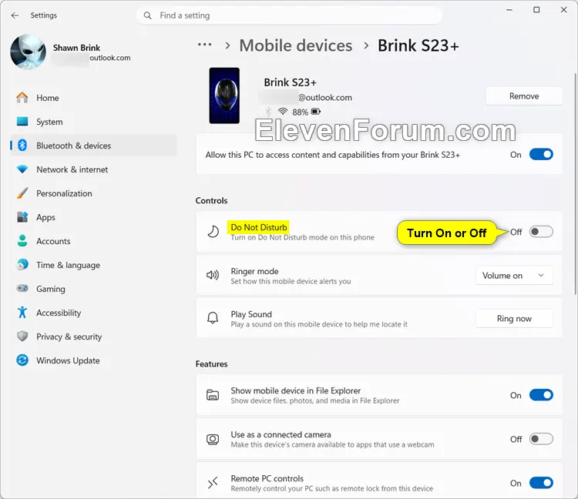Go to Mobile devices breadcrumb
This screenshot has height=499, width=578.
(296, 45)
